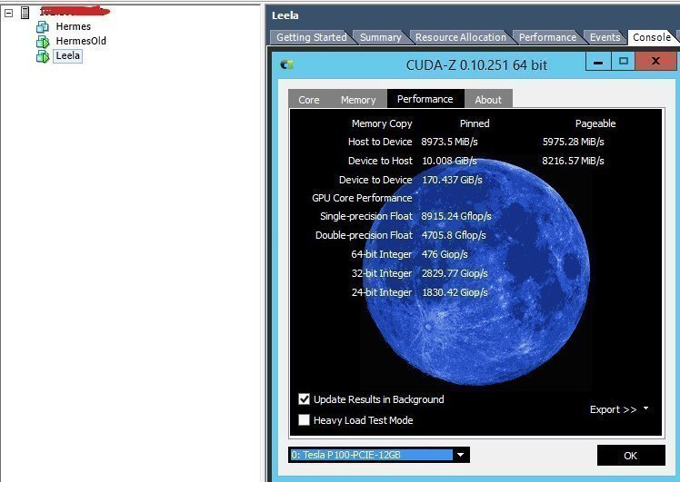Click the Leela VM icon
The width and height of the screenshot is (680, 482).
(42, 56)
